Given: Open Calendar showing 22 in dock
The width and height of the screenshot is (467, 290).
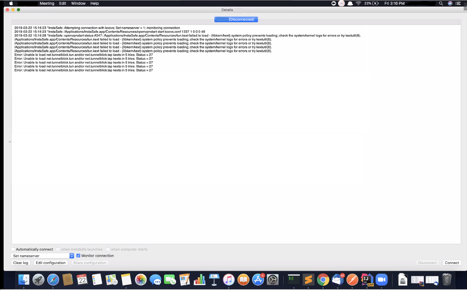Looking at the screenshot, I should tap(82, 280).
